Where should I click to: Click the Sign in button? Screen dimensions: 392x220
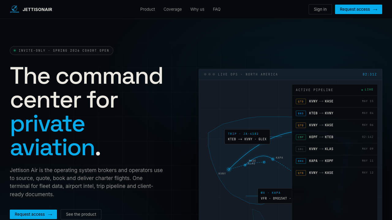coord(320,9)
